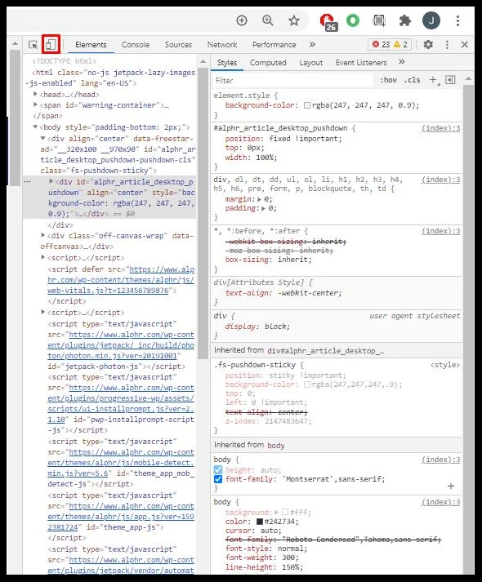Expand the margin shorthand property
Screen dimensions: 482x582
[259, 199]
